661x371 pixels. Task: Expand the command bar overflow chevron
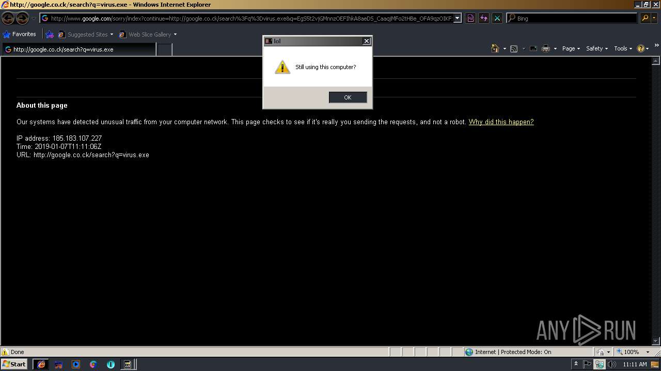pyautogui.click(x=656, y=46)
